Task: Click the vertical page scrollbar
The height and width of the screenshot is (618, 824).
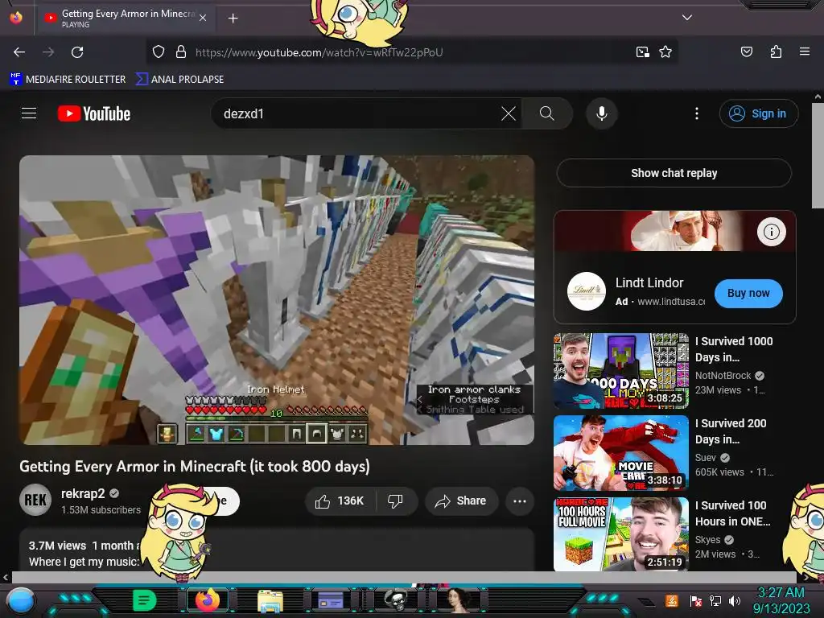Action: tap(818, 156)
